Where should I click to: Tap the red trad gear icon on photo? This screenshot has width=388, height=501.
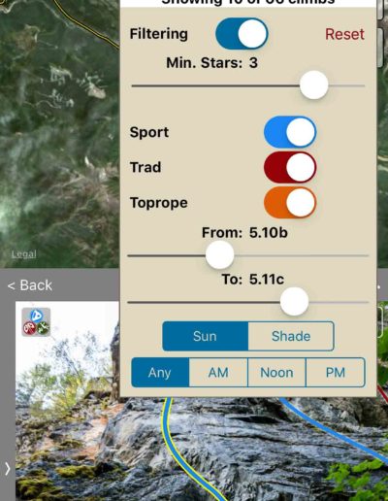(x=29, y=328)
